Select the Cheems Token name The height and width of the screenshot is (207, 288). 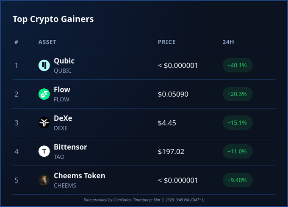coord(79,176)
